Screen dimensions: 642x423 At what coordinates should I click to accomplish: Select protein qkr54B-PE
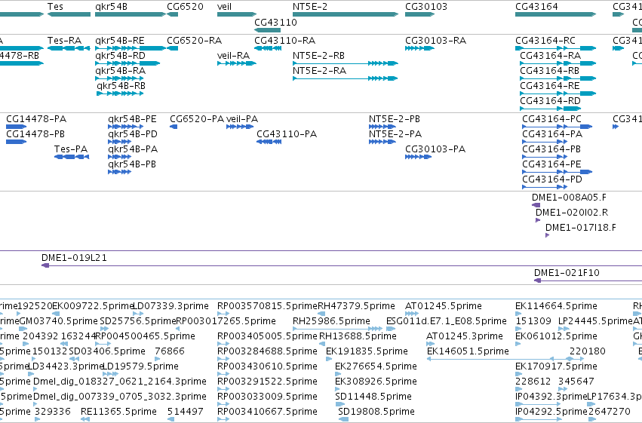coord(132,119)
